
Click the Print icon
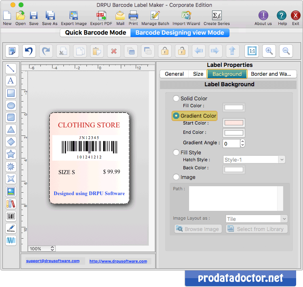pyautogui.click(x=133, y=16)
